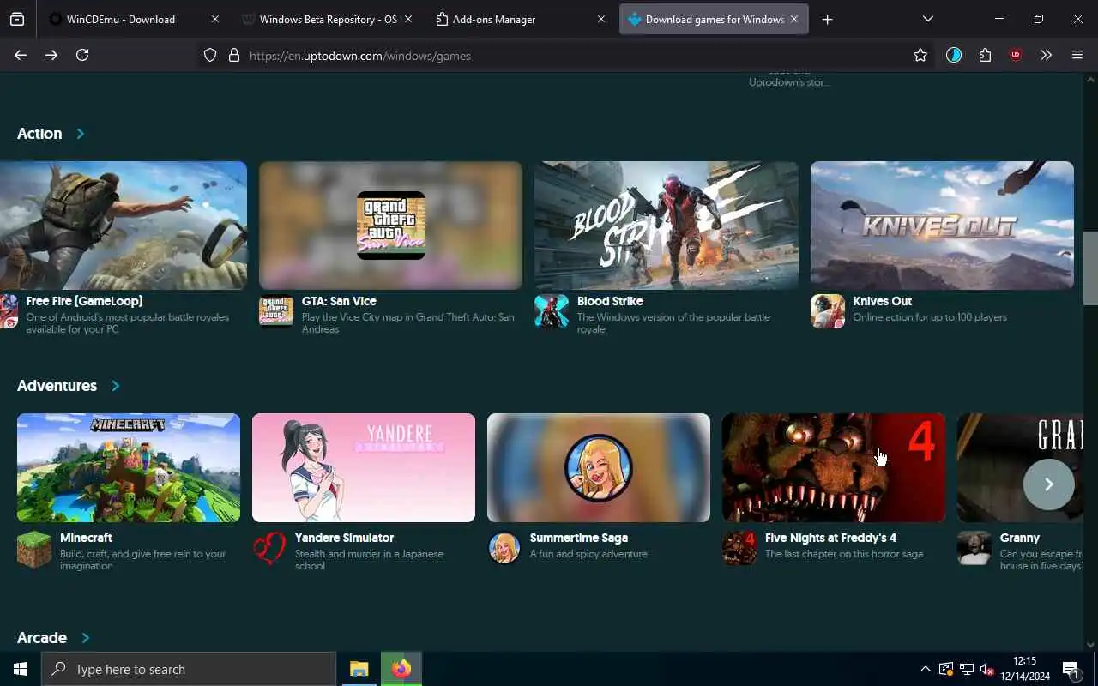Click the Knives Out small app icon

click(828, 311)
